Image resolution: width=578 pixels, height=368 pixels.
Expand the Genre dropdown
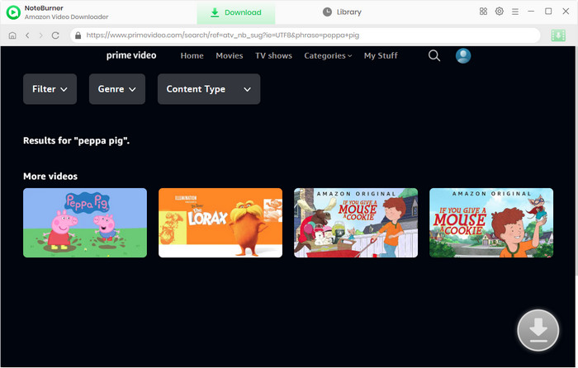tap(117, 89)
